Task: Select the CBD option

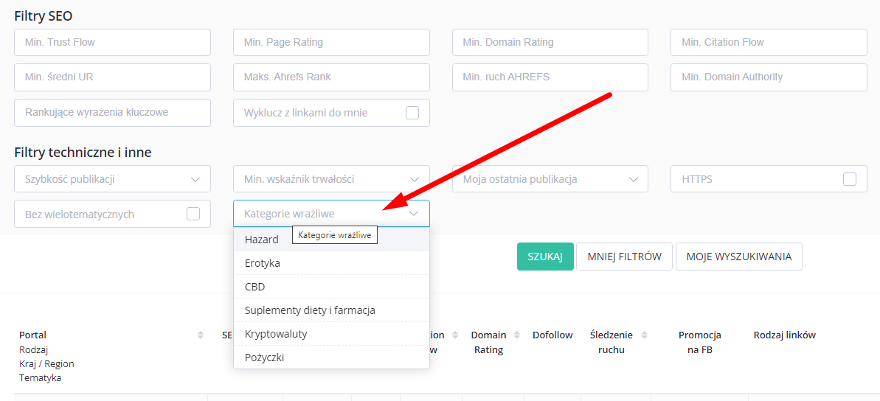Action: click(x=331, y=287)
